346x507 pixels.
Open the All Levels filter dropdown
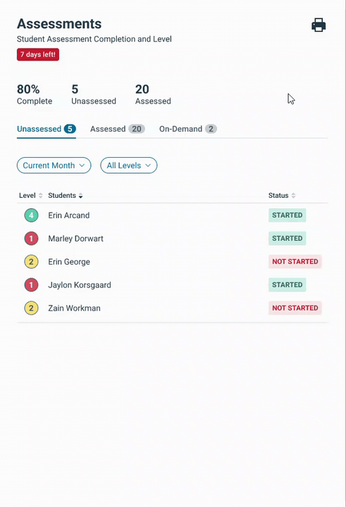click(x=129, y=165)
